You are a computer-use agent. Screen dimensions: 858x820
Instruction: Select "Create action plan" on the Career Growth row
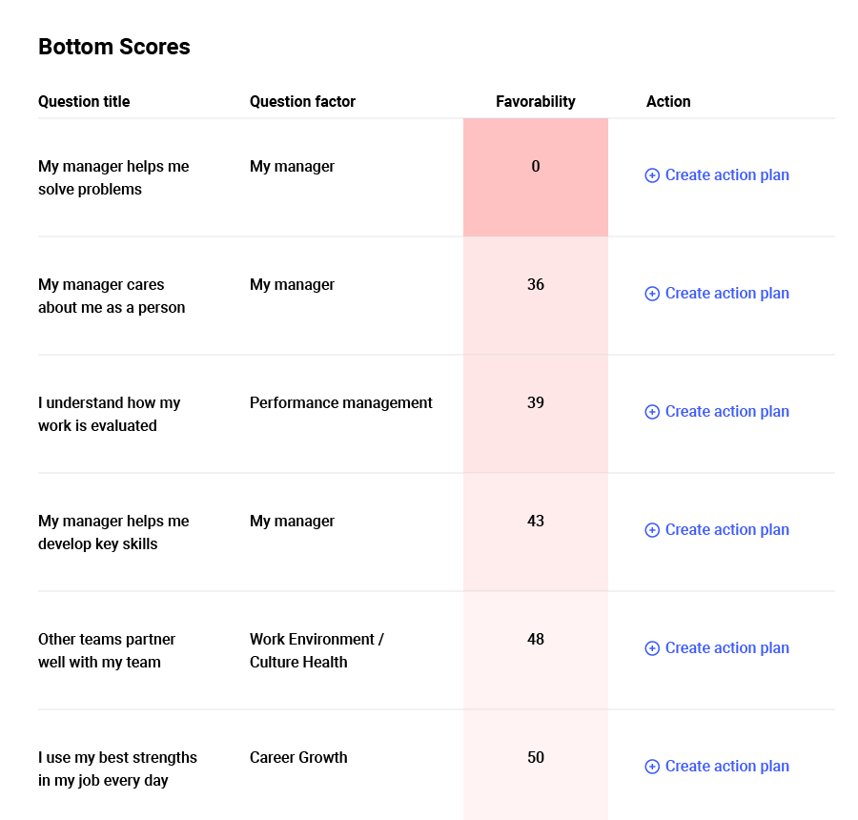click(726, 767)
